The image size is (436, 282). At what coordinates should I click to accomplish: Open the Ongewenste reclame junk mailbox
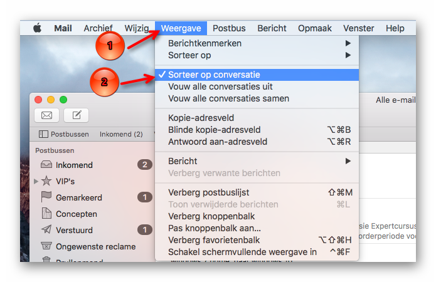(x=88, y=246)
